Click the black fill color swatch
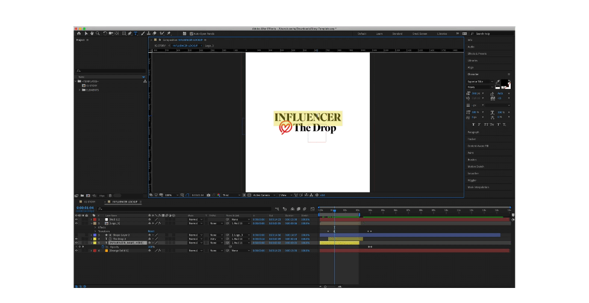589x303 pixels. click(x=503, y=82)
